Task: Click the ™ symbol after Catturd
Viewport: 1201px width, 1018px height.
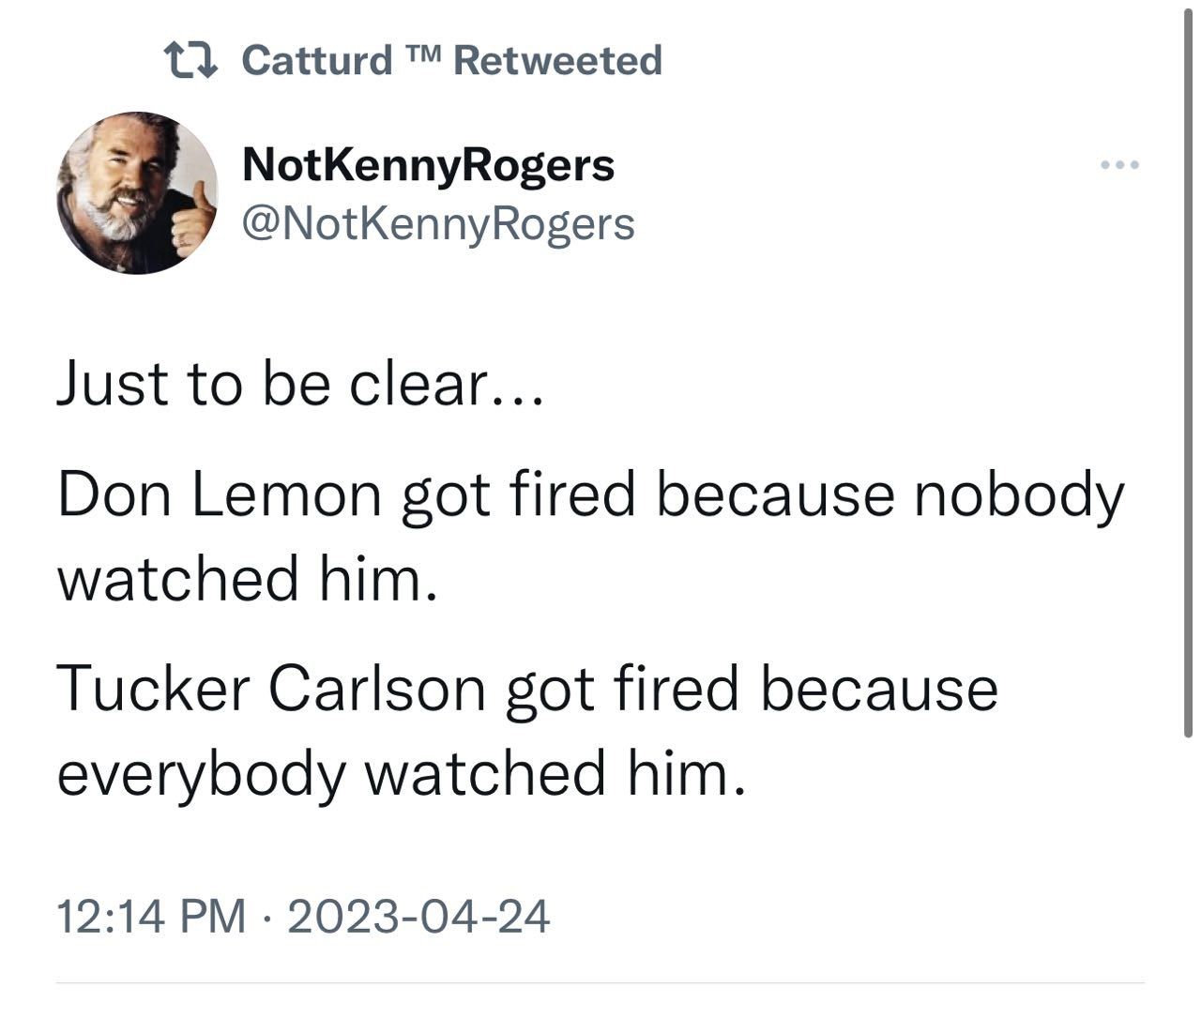Action: (x=421, y=56)
